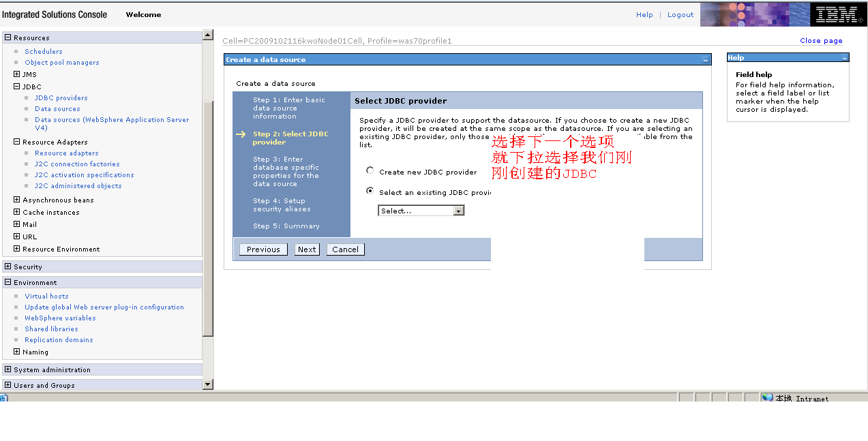This screenshot has width=868, height=441.
Task: Expand the Mail node
Action: 17,224
